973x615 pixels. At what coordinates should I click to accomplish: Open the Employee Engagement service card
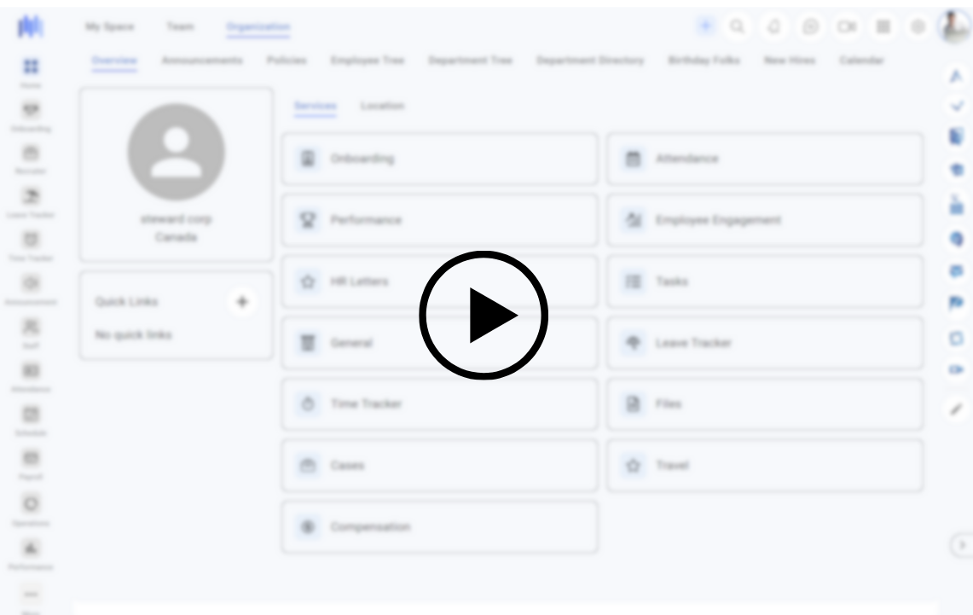[x=764, y=220]
